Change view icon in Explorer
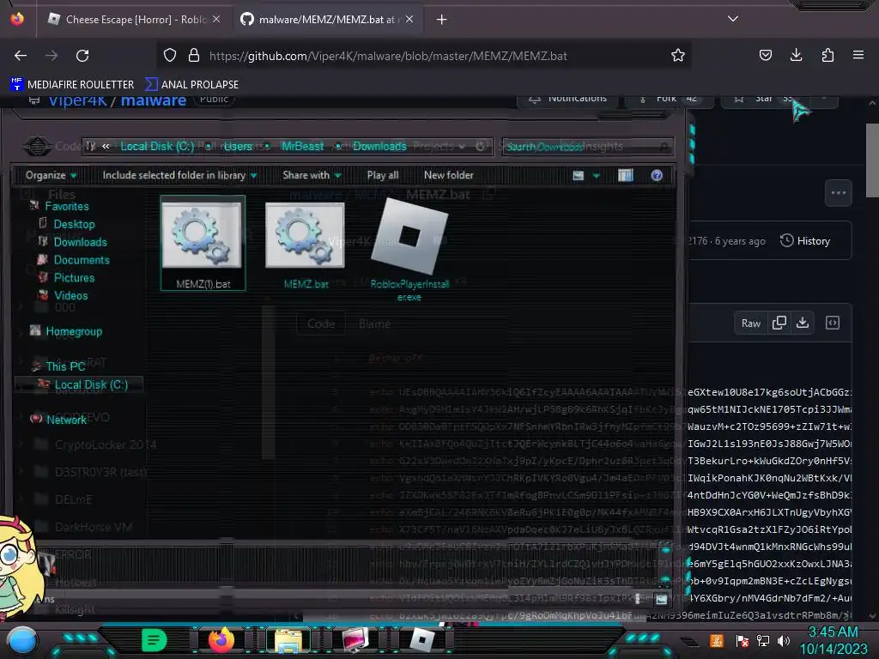Image resolution: width=879 pixels, height=659 pixels. [x=579, y=176]
